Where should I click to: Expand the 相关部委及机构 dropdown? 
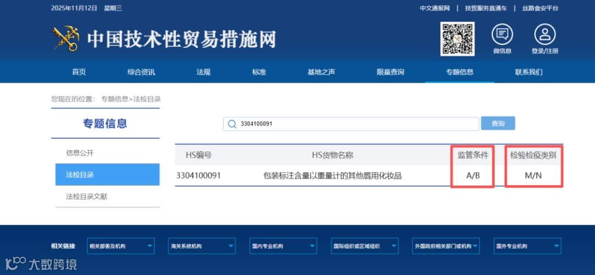[121, 246]
